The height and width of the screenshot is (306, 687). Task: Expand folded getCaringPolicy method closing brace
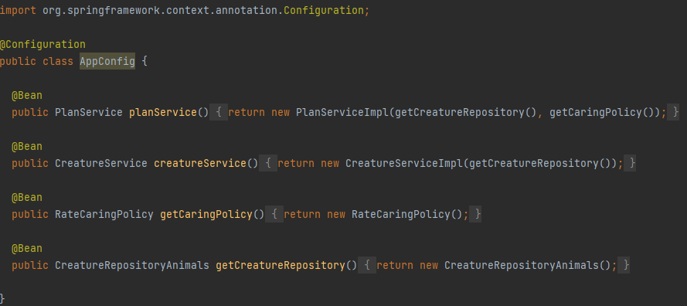[475, 214]
